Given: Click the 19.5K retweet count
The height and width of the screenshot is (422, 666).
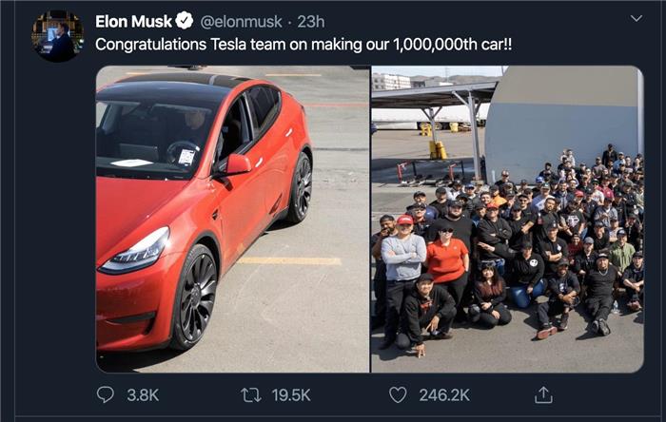Looking at the screenshot, I should [291, 394].
